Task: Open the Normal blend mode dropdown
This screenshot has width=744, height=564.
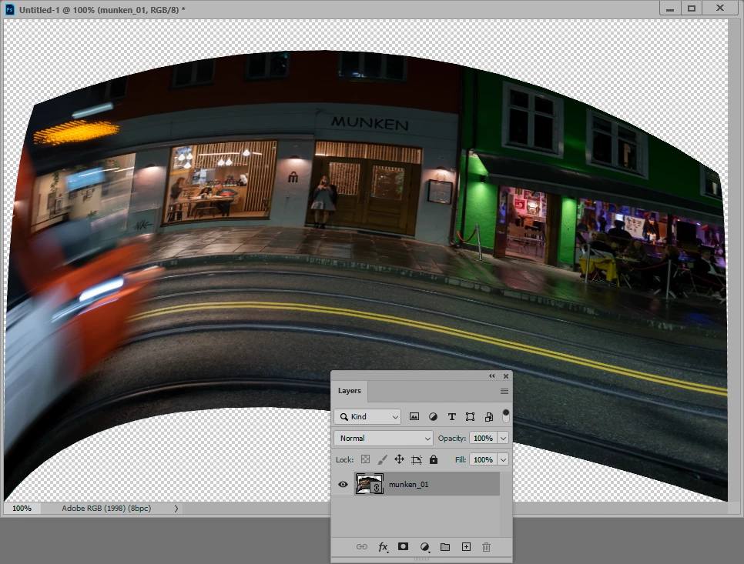Action: (384, 438)
